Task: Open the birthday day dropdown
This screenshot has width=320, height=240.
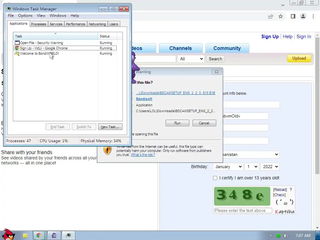Action: point(252,167)
